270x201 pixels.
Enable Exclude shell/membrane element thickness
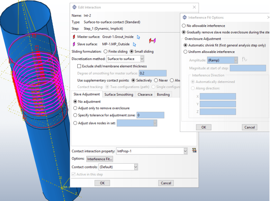coord(79,66)
